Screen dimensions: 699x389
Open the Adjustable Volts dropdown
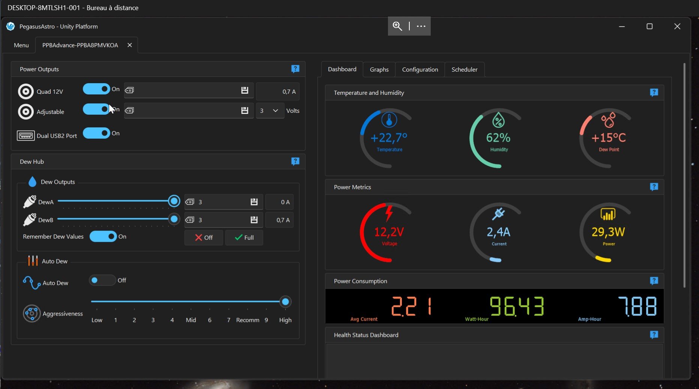coord(270,111)
